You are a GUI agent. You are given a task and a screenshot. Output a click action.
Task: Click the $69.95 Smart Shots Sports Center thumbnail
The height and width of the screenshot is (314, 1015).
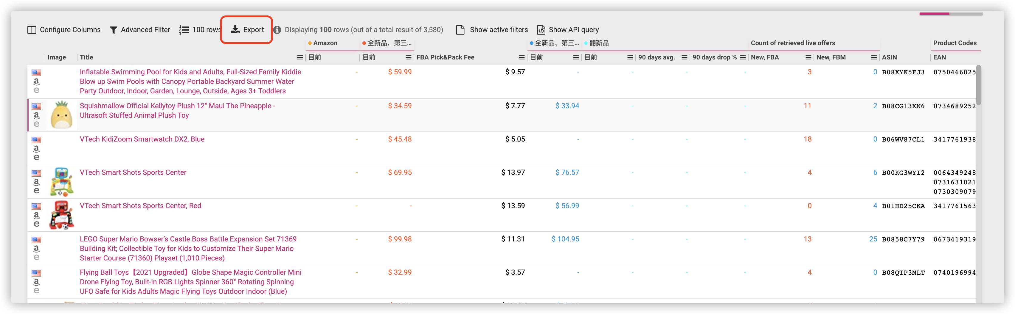(x=61, y=182)
